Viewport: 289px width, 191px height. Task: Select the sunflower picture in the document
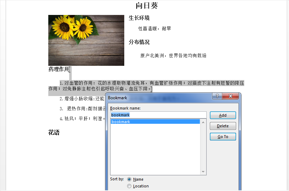click(86, 40)
